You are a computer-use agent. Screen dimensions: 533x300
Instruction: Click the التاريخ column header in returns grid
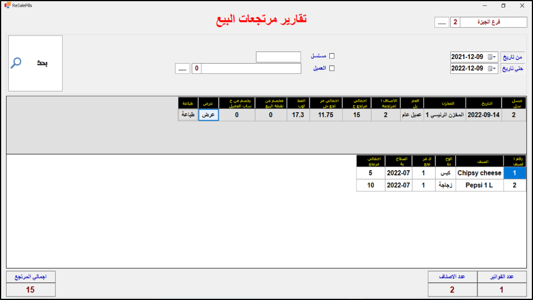coord(483,103)
